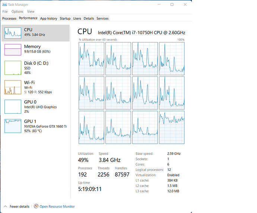Open the Options menu
The height and width of the screenshot is (213, 257).
tap(17, 12)
